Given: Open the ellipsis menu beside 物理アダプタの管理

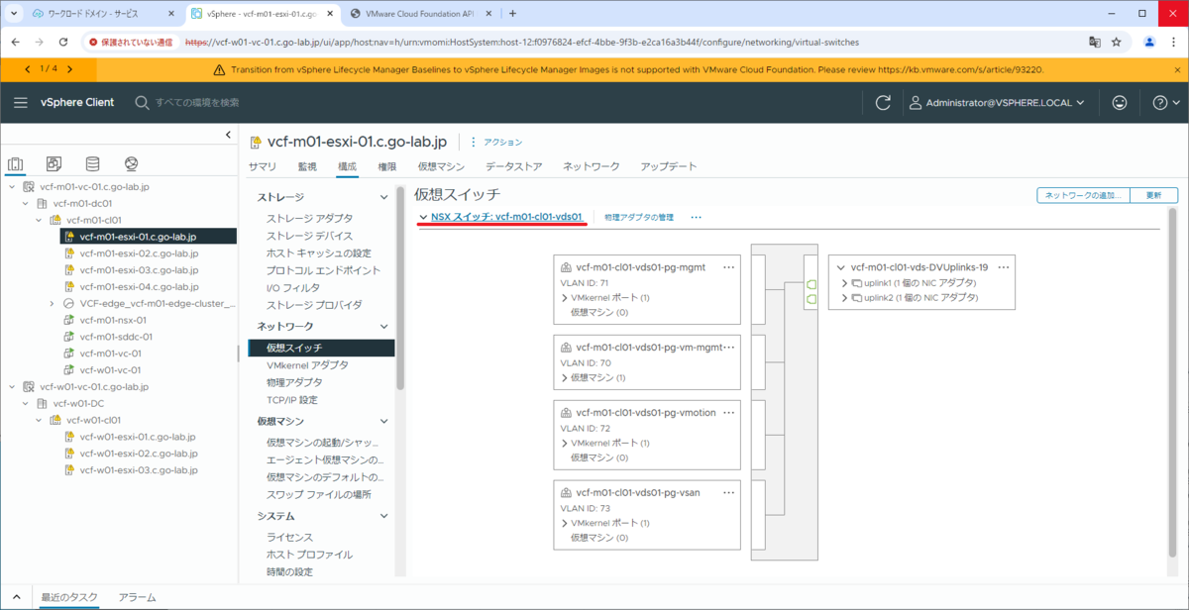Looking at the screenshot, I should [696, 217].
